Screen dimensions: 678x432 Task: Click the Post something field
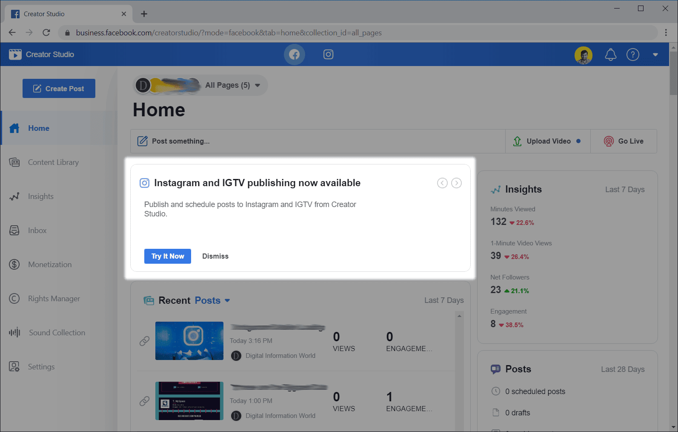(x=318, y=141)
